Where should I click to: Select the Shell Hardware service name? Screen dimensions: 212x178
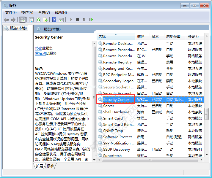pos(118,112)
